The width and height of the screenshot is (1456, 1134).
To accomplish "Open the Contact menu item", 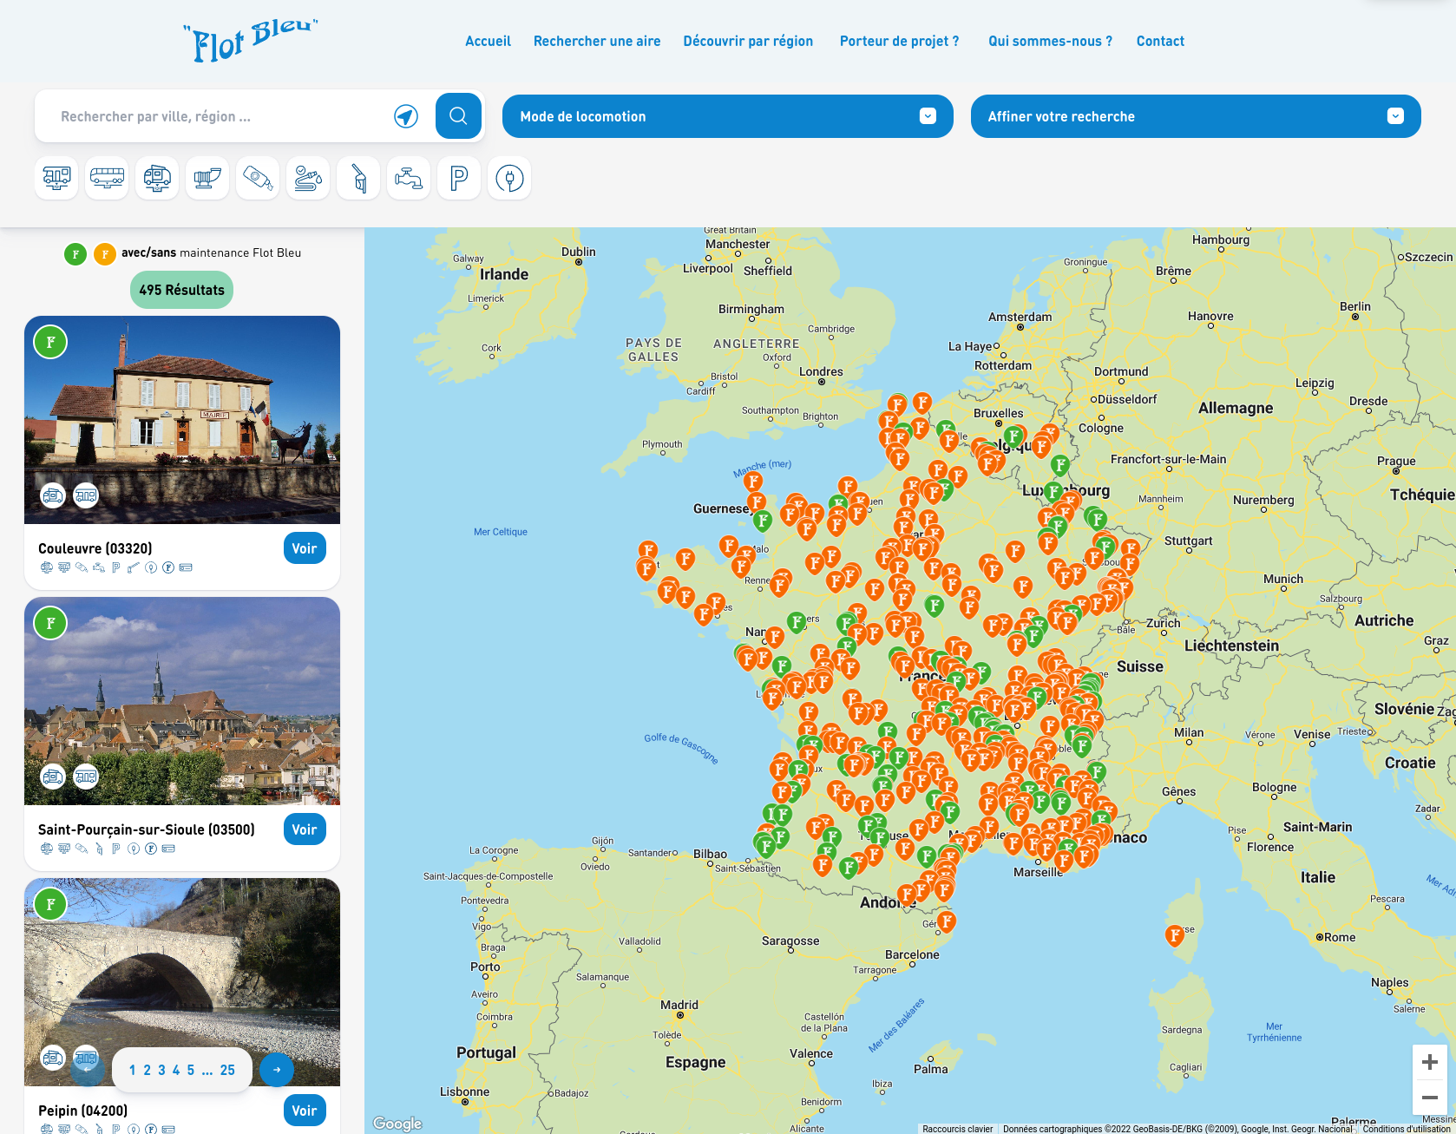I will (x=1160, y=41).
